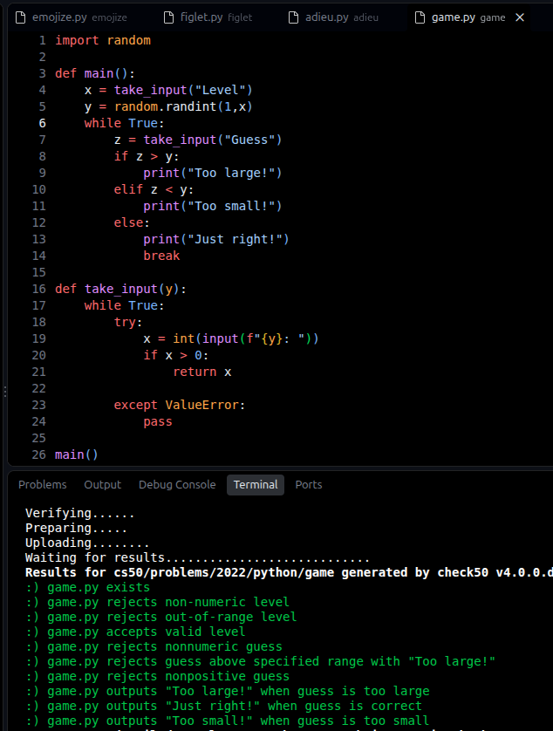Click 'accepts valid level' check result
553x731 pixels.
tap(135, 632)
